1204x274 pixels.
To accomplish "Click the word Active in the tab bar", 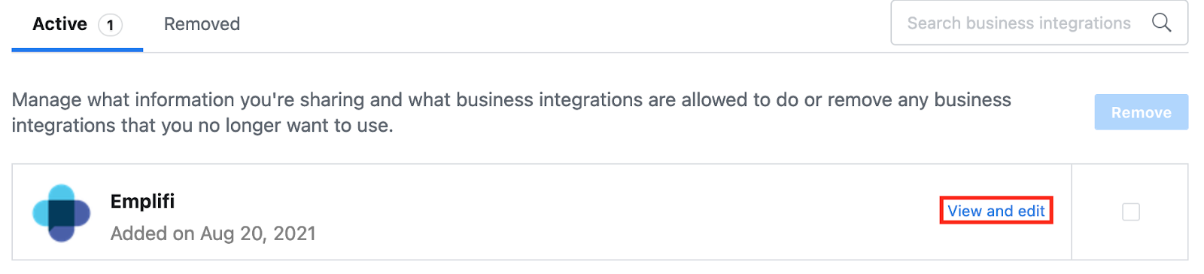I will (x=59, y=24).
